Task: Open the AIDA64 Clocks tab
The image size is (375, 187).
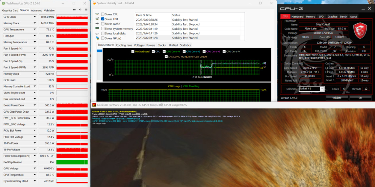Action: [162, 45]
